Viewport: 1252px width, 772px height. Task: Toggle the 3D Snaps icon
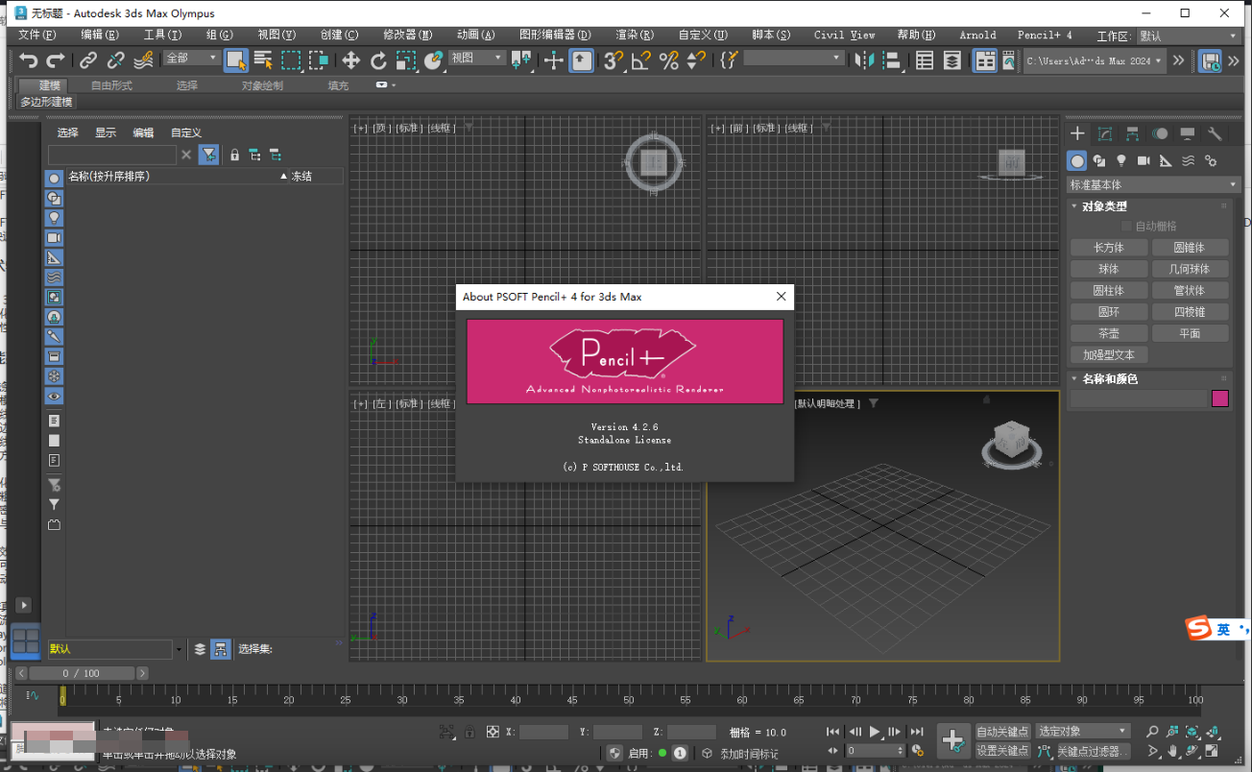[614, 60]
